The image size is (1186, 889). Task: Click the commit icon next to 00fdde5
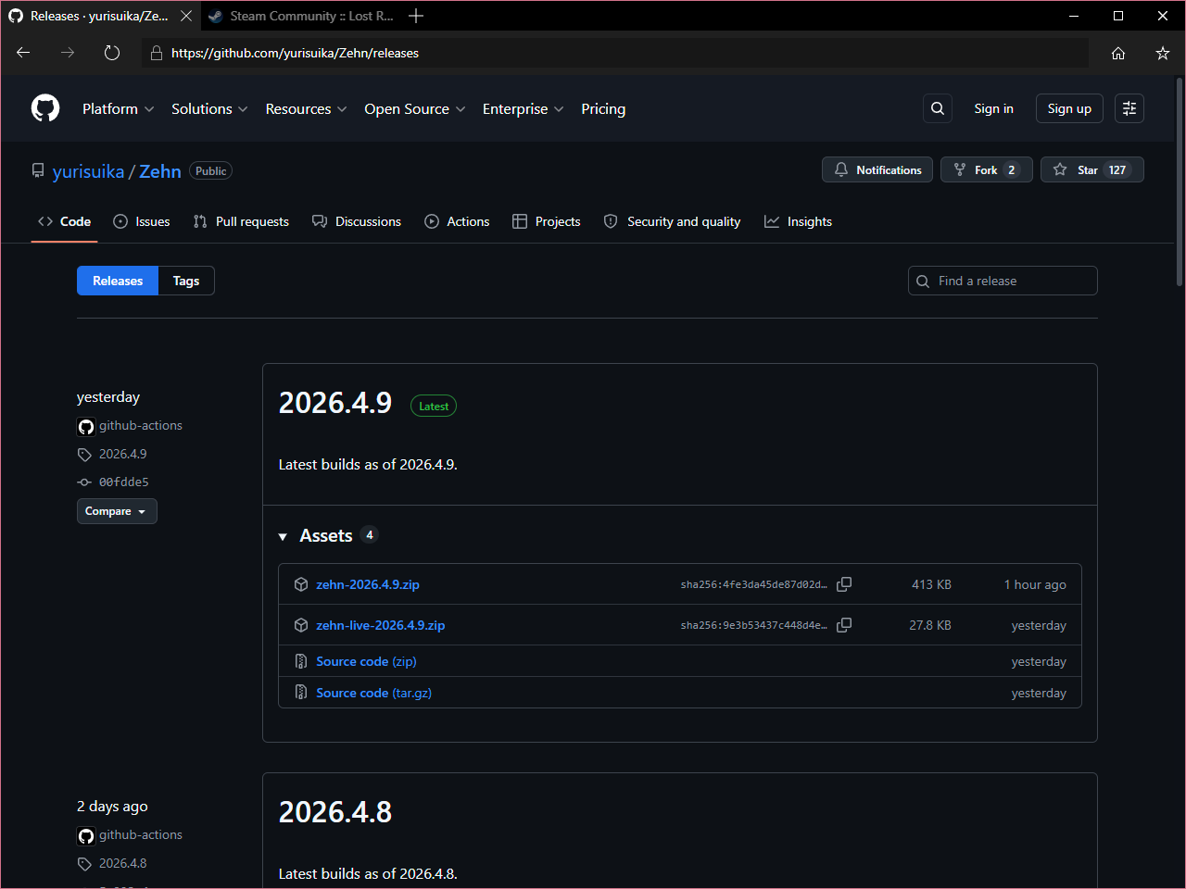click(x=84, y=482)
